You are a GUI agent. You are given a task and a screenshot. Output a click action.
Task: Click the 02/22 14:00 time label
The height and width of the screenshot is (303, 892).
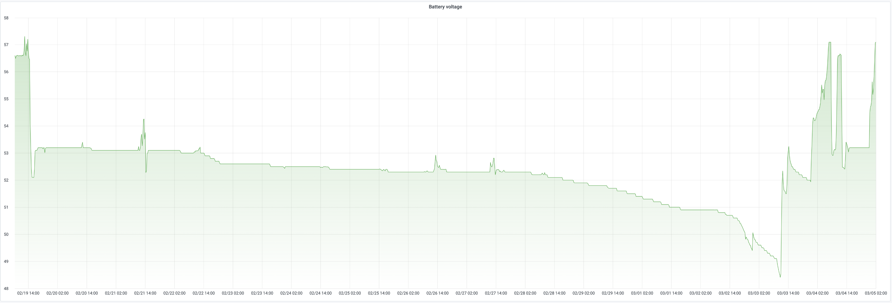[204, 293]
